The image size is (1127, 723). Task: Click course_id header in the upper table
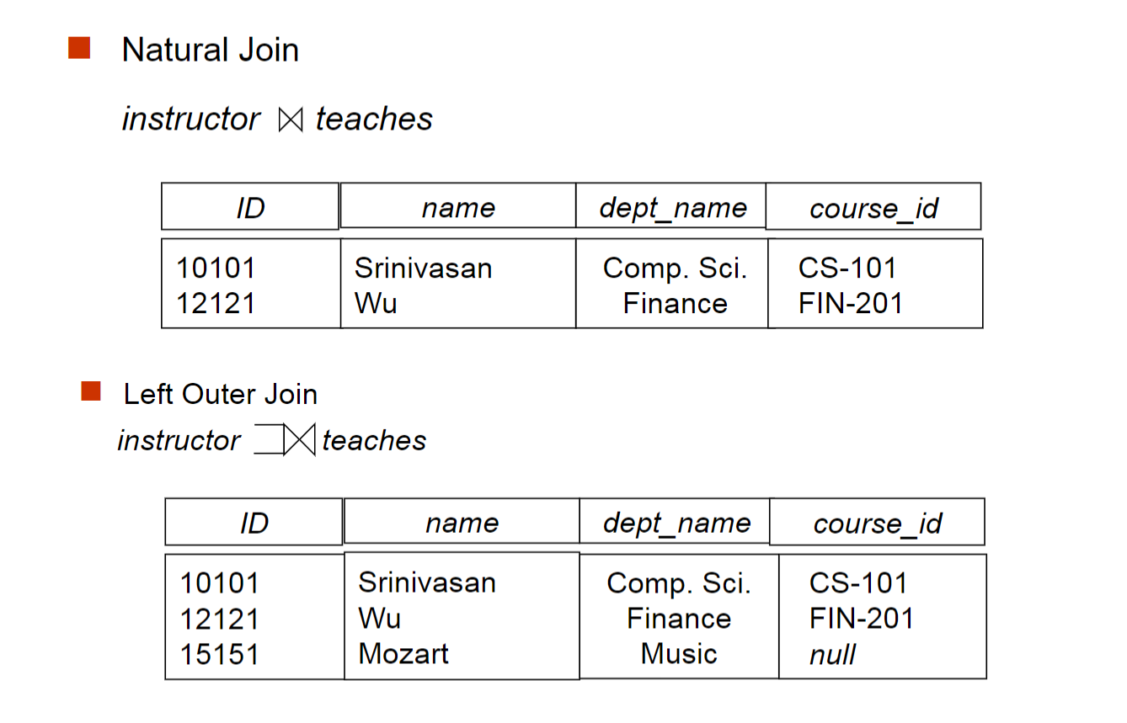tap(873, 209)
